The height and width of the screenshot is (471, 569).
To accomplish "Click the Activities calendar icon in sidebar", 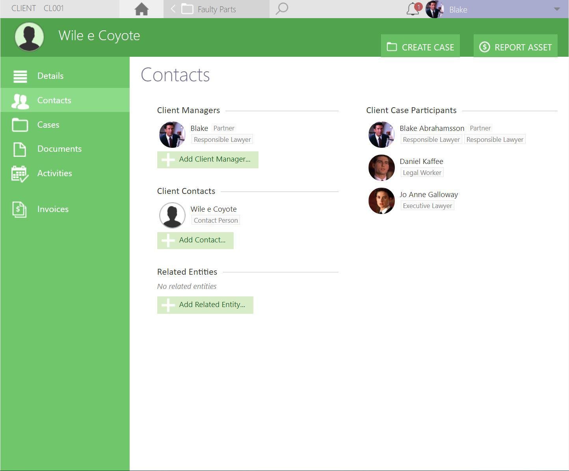I will 20,174.
